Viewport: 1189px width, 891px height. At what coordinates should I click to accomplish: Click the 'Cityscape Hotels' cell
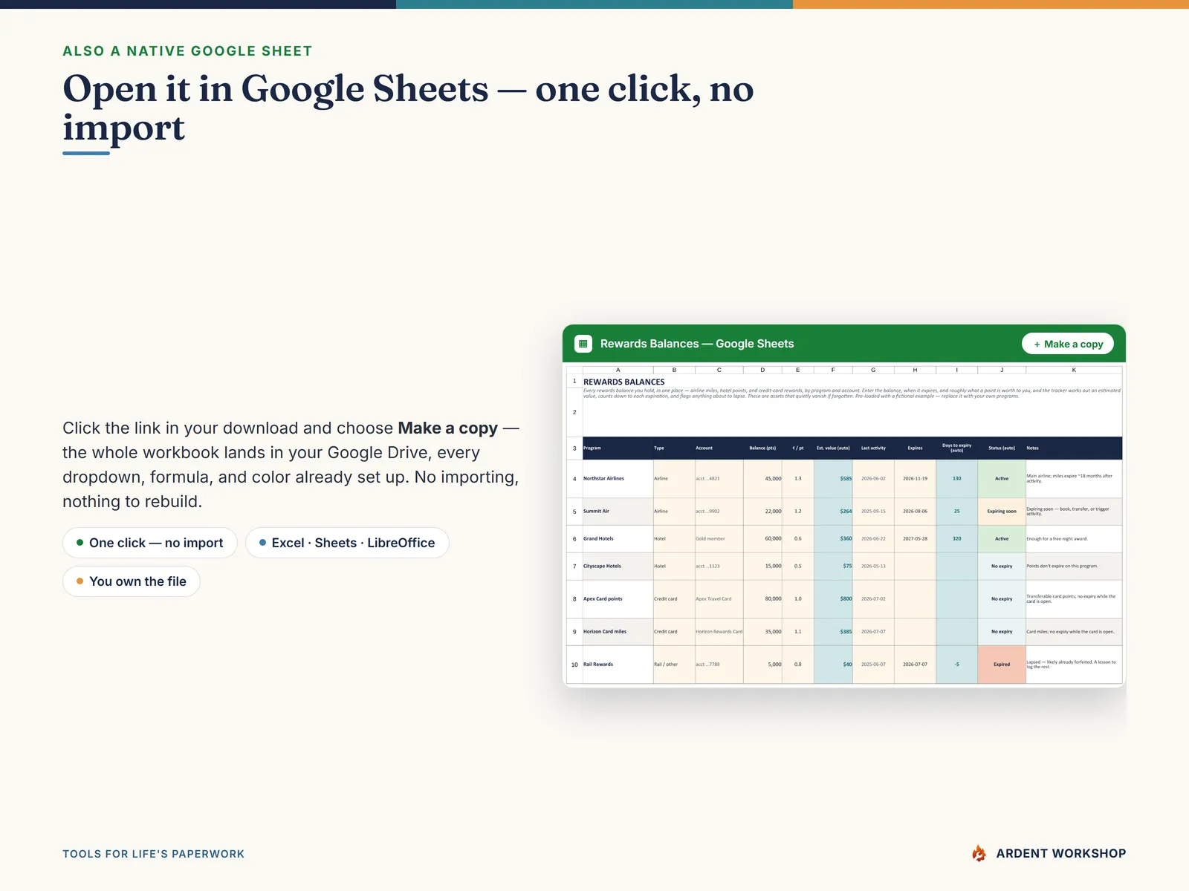click(618, 567)
